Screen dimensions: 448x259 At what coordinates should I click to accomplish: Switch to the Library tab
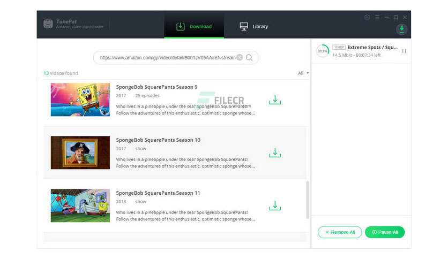point(253,26)
